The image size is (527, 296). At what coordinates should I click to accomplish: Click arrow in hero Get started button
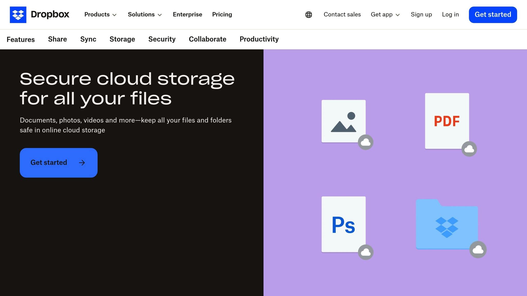[82, 163]
